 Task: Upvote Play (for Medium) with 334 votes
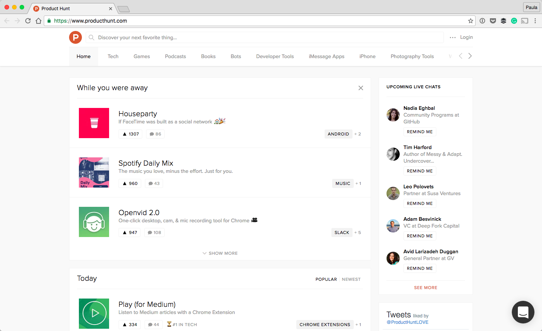click(x=129, y=325)
